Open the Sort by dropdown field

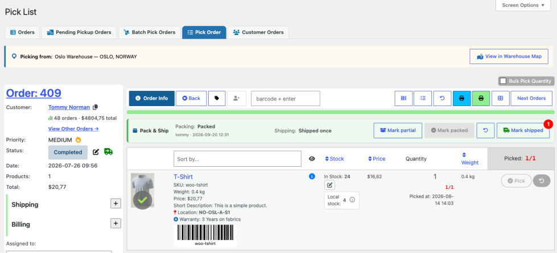[x=237, y=159]
